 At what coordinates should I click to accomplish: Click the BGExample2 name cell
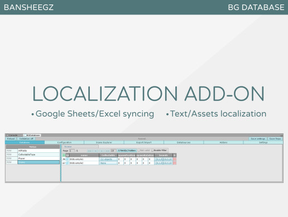(84, 163)
